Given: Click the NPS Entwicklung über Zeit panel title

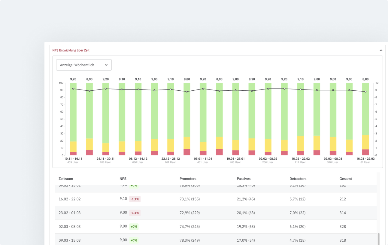Looking at the screenshot, I should 71,50.
